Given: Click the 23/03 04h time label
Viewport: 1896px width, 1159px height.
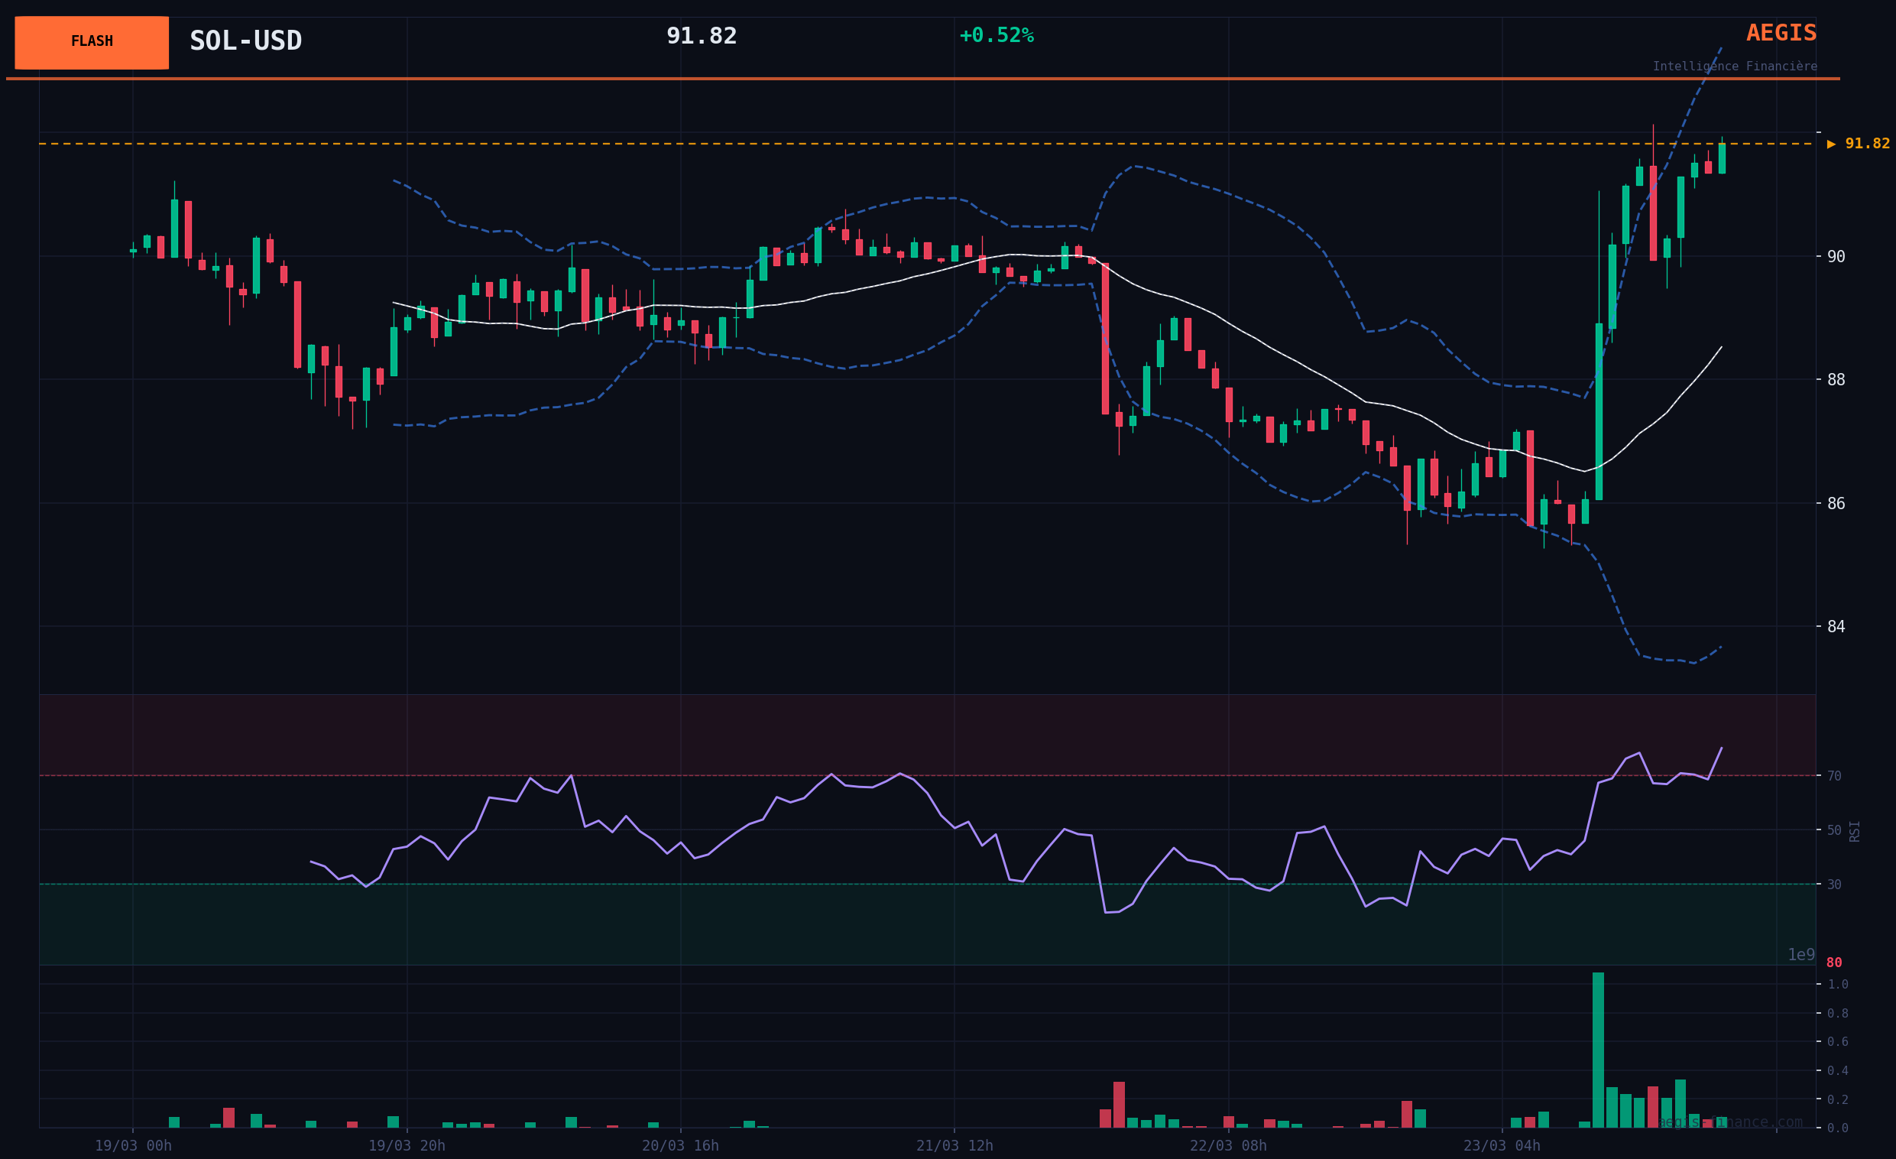Looking at the screenshot, I should [1502, 1146].
